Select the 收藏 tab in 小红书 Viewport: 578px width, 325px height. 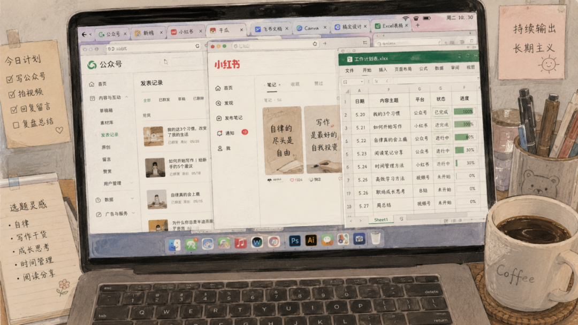[x=295, y=84]
